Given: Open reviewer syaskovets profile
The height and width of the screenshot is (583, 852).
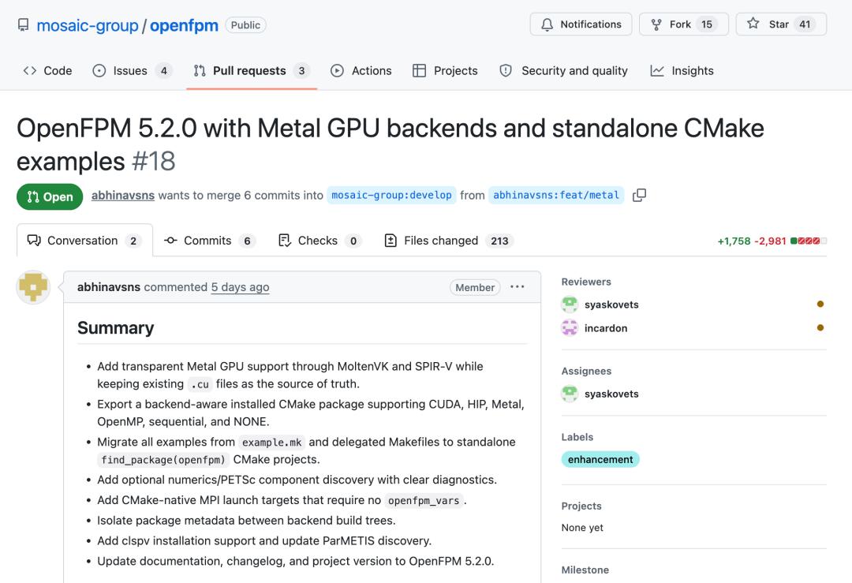Looking at the screenshot, I should (x=611, y=305).
